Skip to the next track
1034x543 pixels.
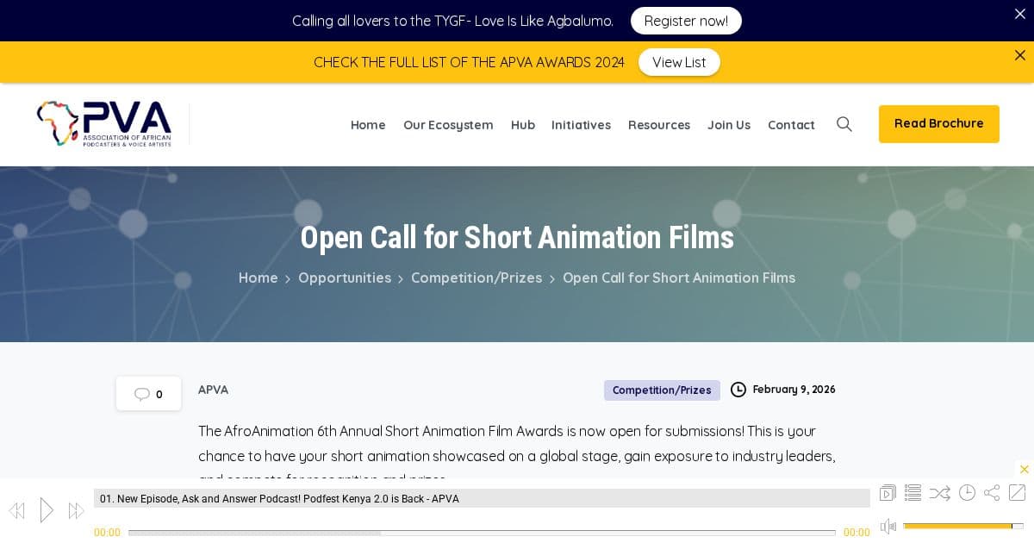tap(76, 511)
